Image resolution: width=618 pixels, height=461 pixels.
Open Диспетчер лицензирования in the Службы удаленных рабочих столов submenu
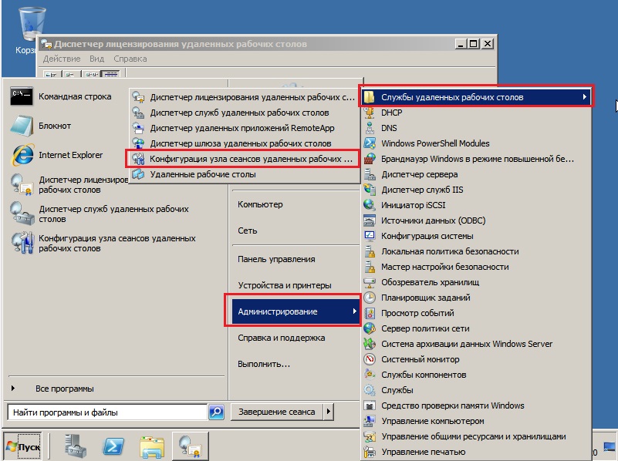(x=245, y=97)
